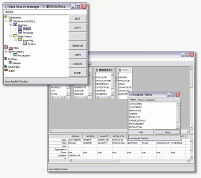Screen dimensions: 201x178
Task: Click Add in Database Tables window
Action: pos(141,132)
